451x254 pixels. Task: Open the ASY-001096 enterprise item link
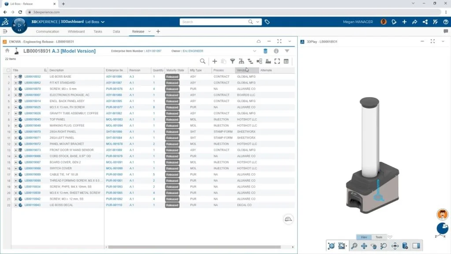pyautogui.click(x=114, y=77)
